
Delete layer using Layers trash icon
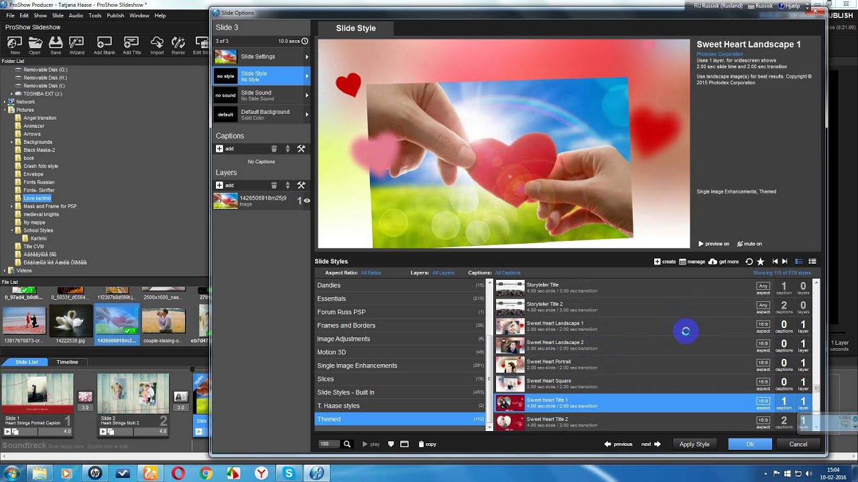tap(273, 185)
